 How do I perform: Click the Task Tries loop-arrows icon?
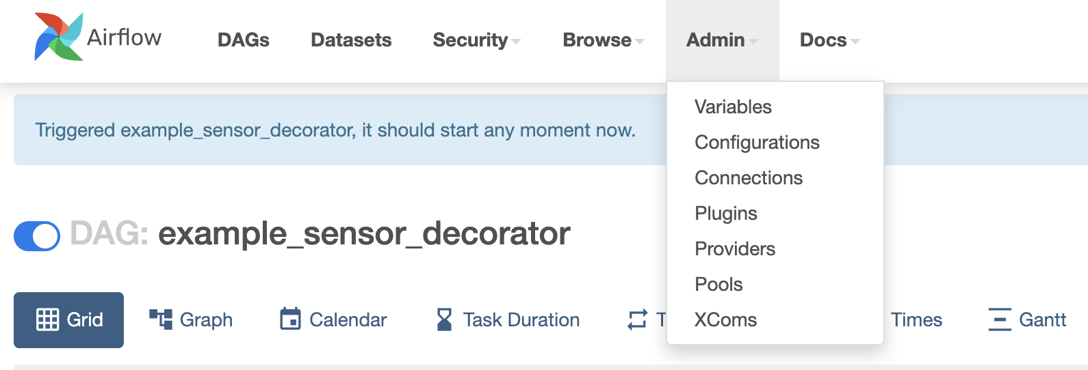click(x=637, y=319)
